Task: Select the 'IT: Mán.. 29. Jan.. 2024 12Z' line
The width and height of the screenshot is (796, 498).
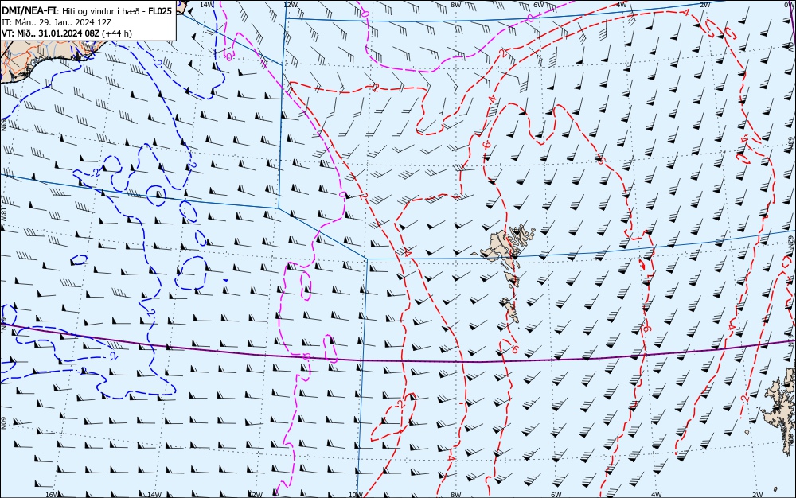Action: 57,22
